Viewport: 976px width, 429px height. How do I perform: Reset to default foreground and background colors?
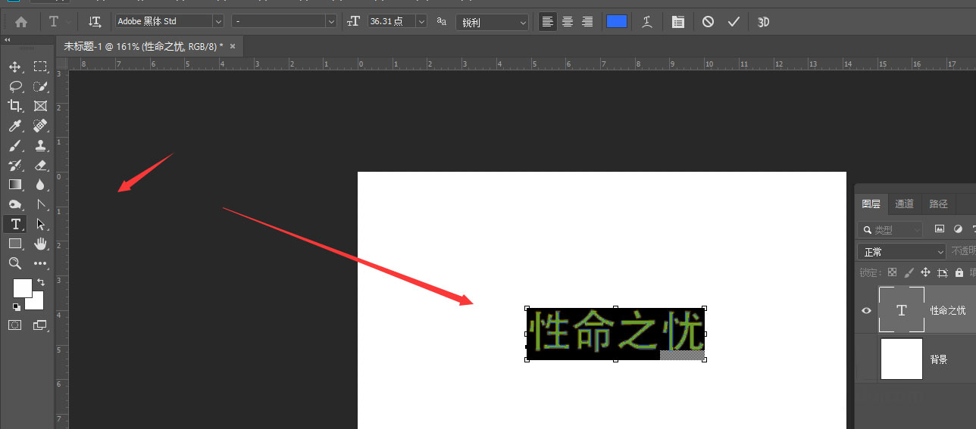(16, 306)
